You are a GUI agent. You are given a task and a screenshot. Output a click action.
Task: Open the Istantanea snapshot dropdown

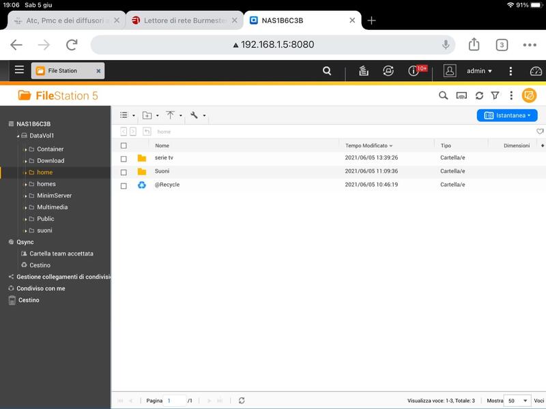pos(506,116)
